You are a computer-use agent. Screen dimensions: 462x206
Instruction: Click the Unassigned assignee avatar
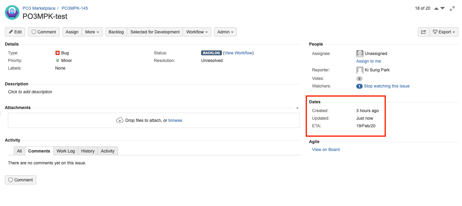(x=360, y=53)
